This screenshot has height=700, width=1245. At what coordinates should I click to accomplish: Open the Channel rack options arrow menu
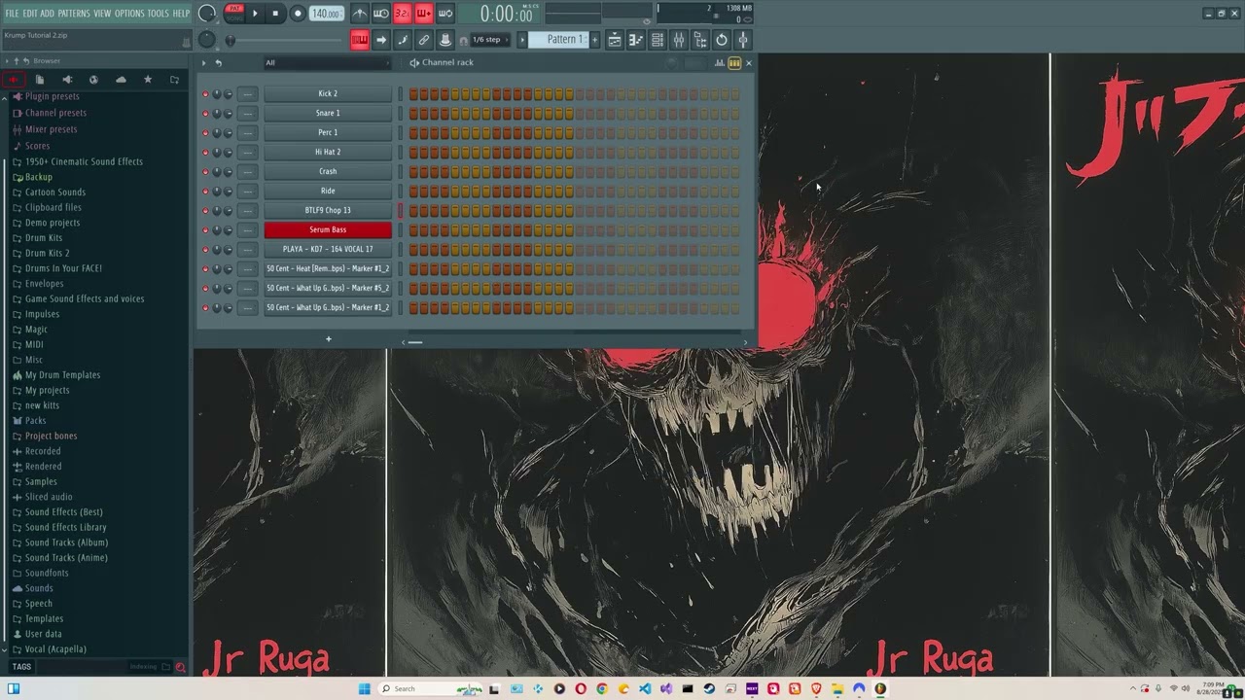204,63
